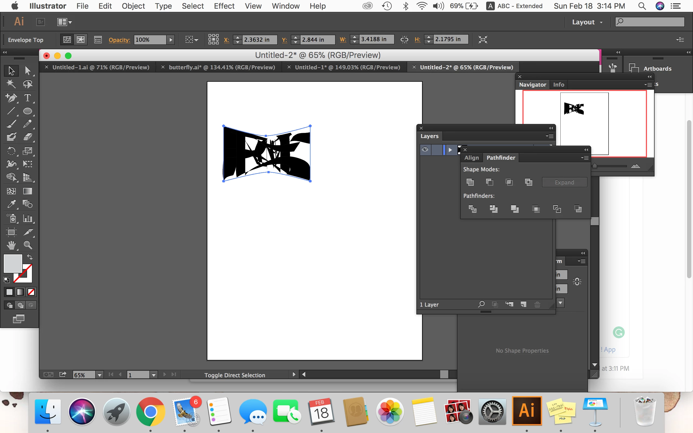Choose the Zoom tool in toolbar
The image size is (693, 433).
click(28, 245)
